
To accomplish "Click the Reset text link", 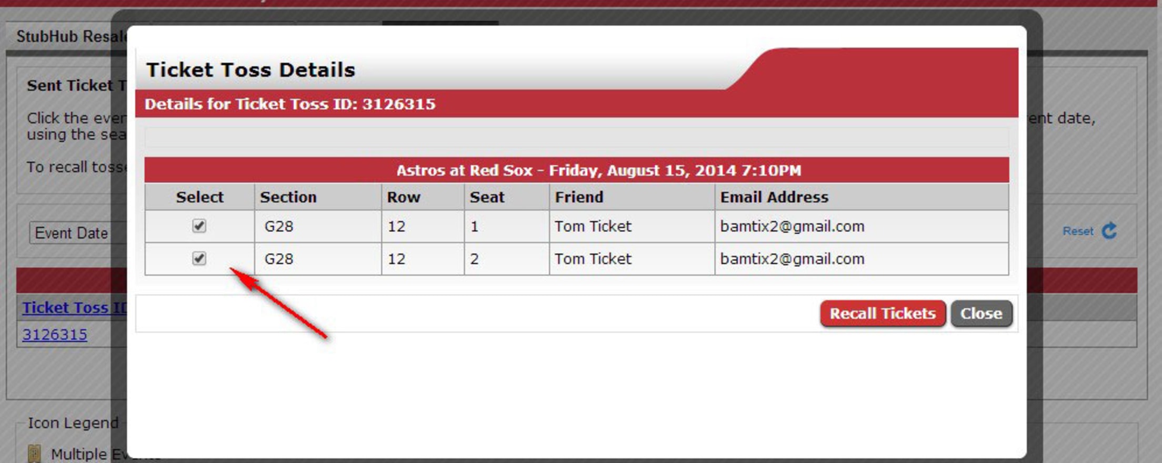I will pyautogui.click(x=1077, y=231).
